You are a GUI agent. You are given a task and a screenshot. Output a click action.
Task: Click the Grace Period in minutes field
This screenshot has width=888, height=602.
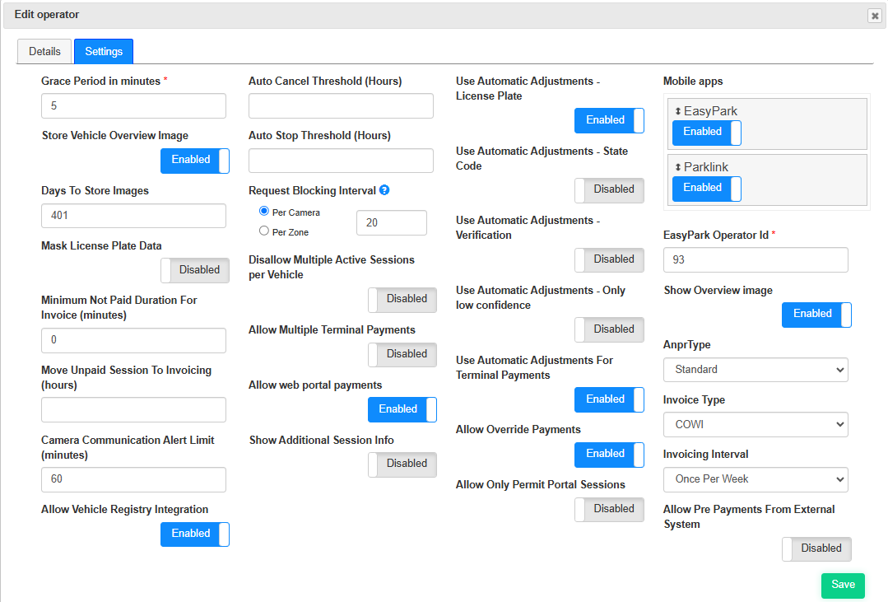[x=133, y=106]
